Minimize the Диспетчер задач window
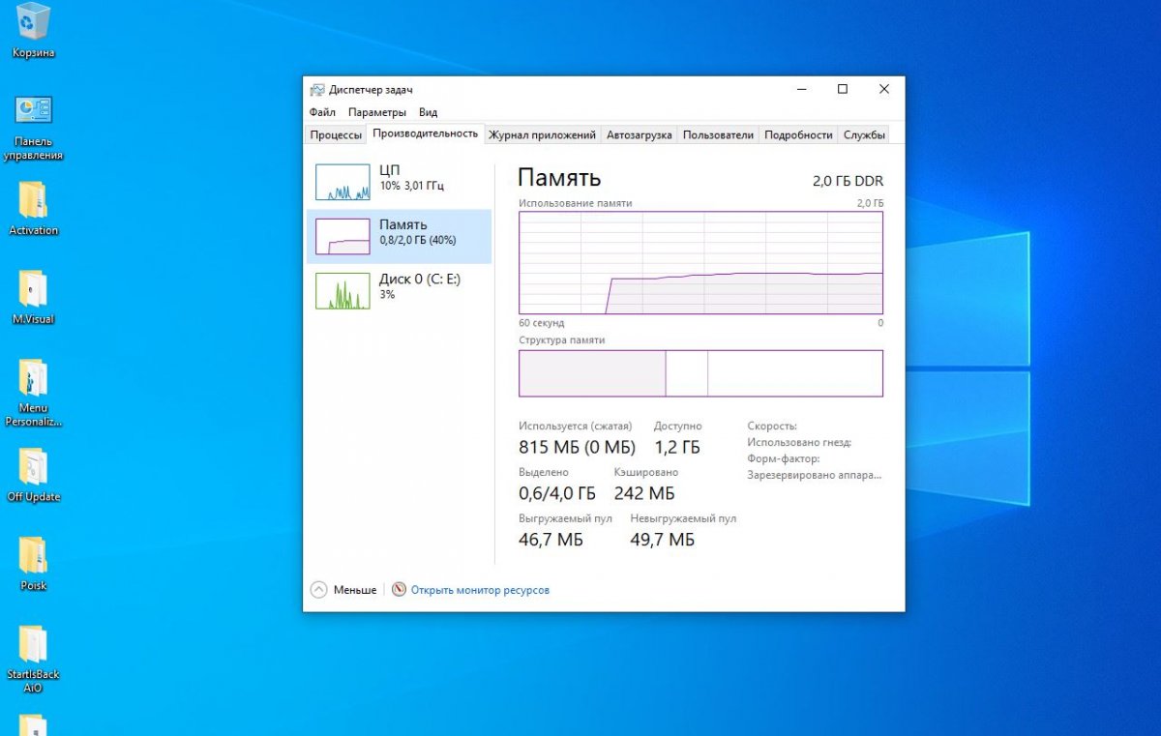Screen dimensions: 1161x736 pyautogui.click(x=801, y=89)
